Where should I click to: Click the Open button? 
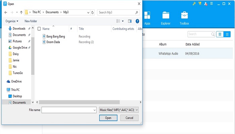(108, 118)
